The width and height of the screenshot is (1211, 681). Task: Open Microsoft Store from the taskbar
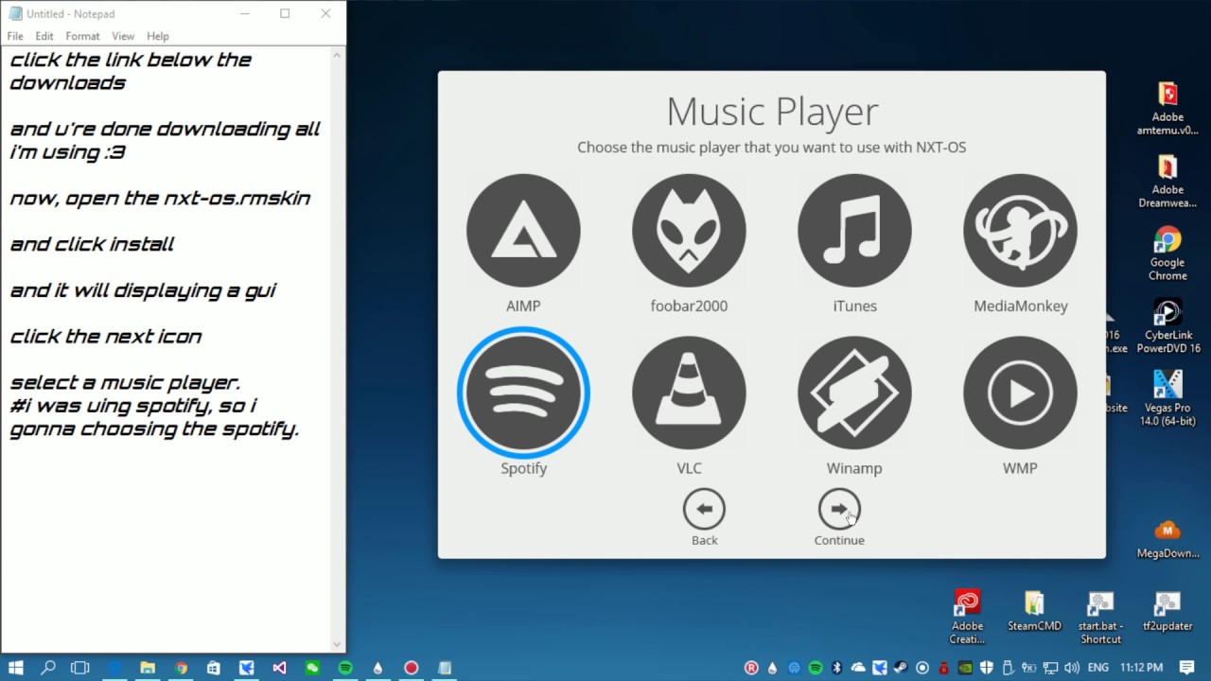(214, 668)
